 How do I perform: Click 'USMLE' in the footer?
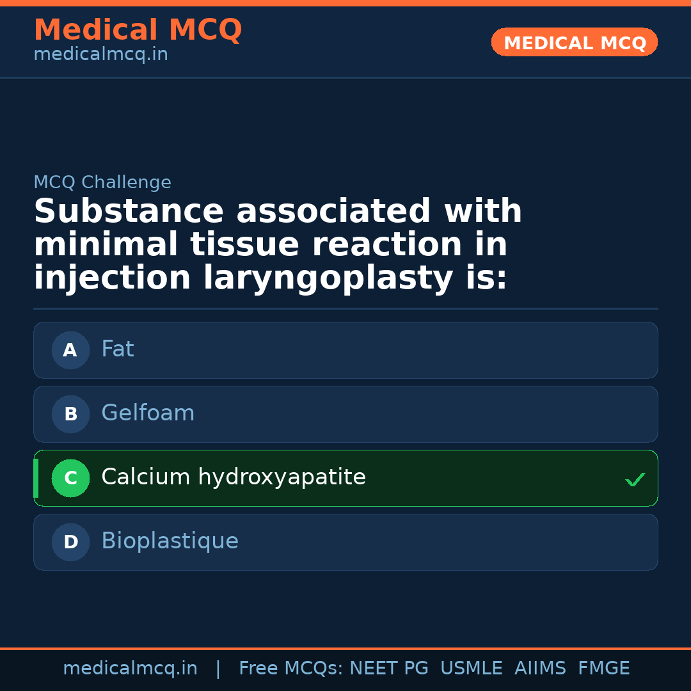click(471, 669)
